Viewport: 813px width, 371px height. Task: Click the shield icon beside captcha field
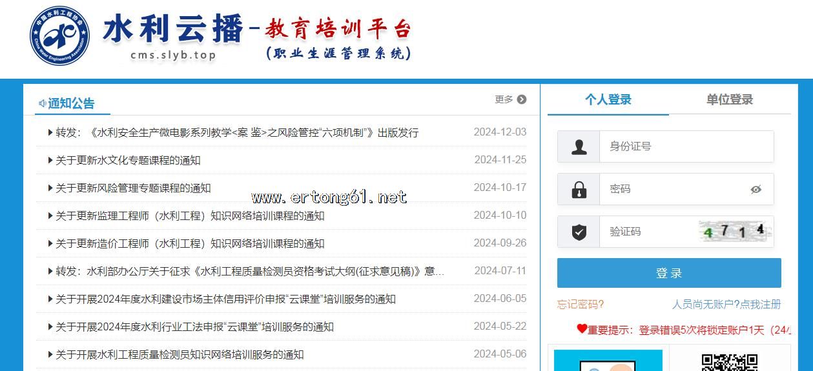click(x=579, y=232)
